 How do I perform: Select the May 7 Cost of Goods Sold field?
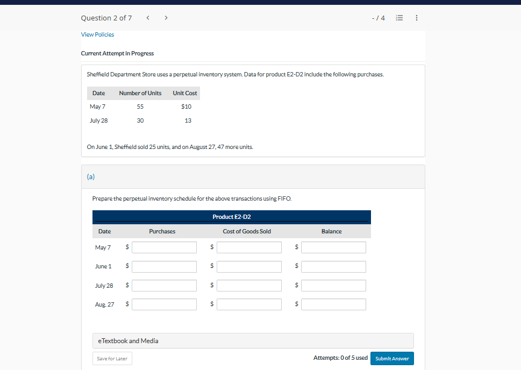(x=249, y=247)
